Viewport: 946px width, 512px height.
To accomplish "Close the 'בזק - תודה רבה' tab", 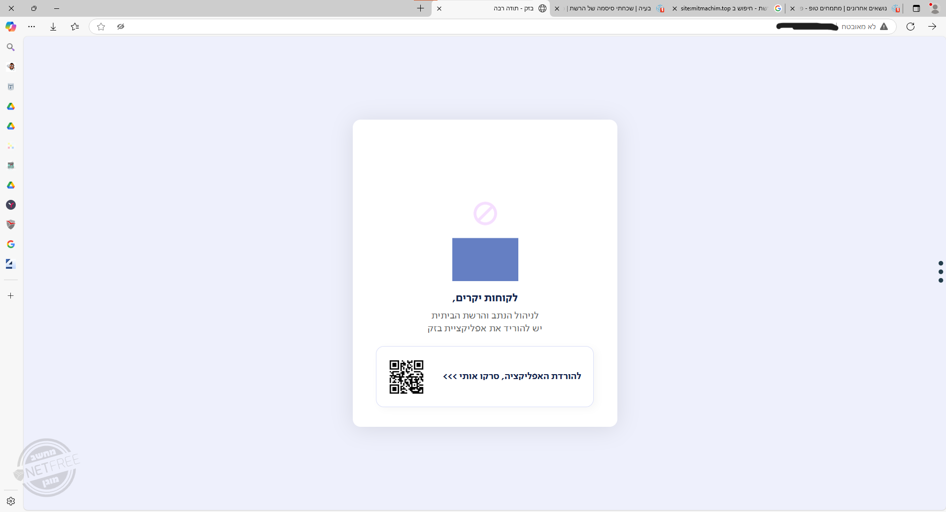I will 439,8.
